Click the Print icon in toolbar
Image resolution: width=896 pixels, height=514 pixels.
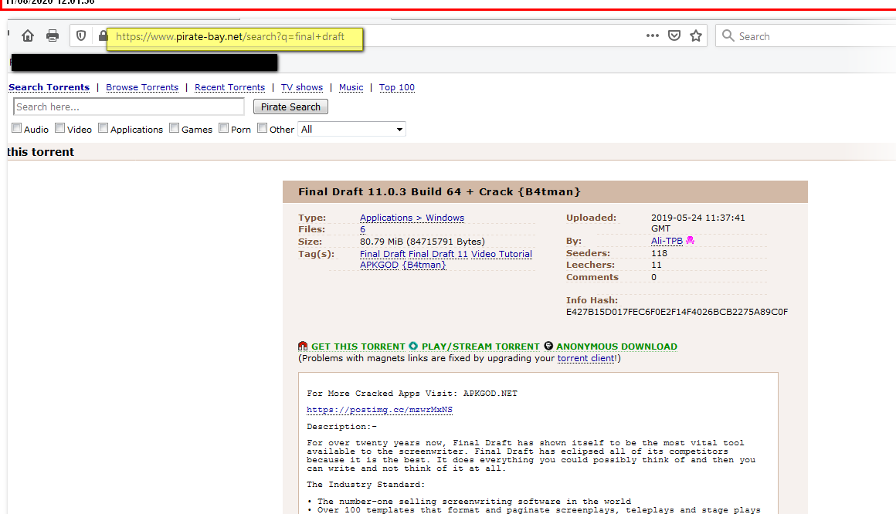tap(53, 36)
